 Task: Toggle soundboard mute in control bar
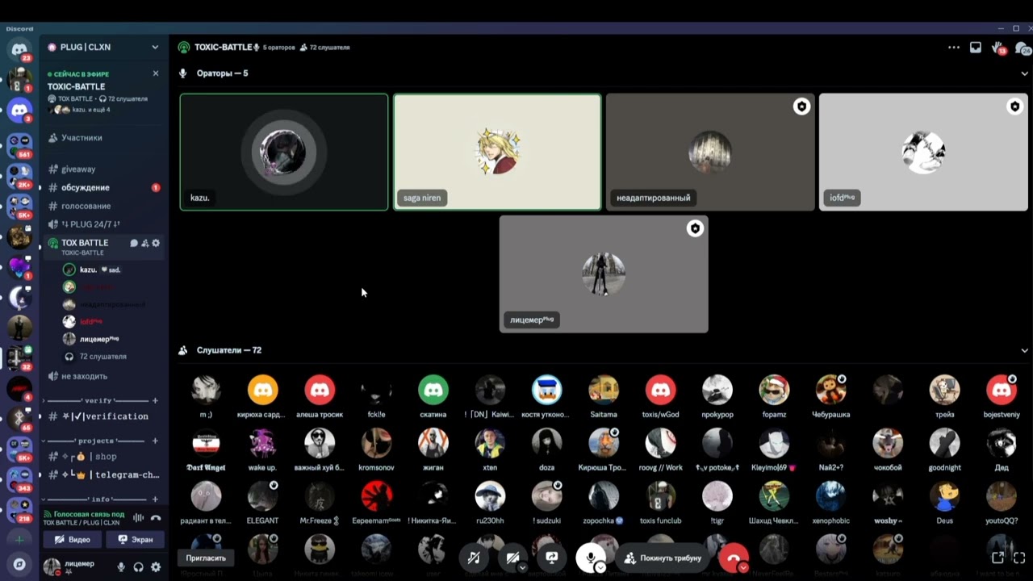tap(474, 558)
